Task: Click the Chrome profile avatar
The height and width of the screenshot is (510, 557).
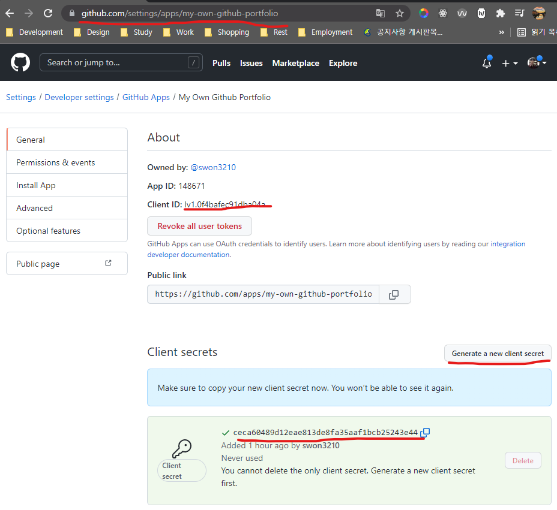Action: point(539,13)
